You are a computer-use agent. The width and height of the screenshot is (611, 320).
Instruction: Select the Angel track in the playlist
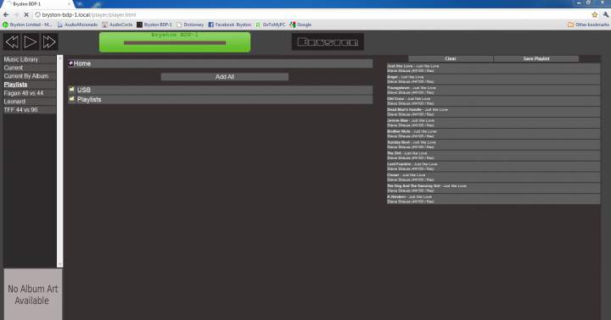493,80
